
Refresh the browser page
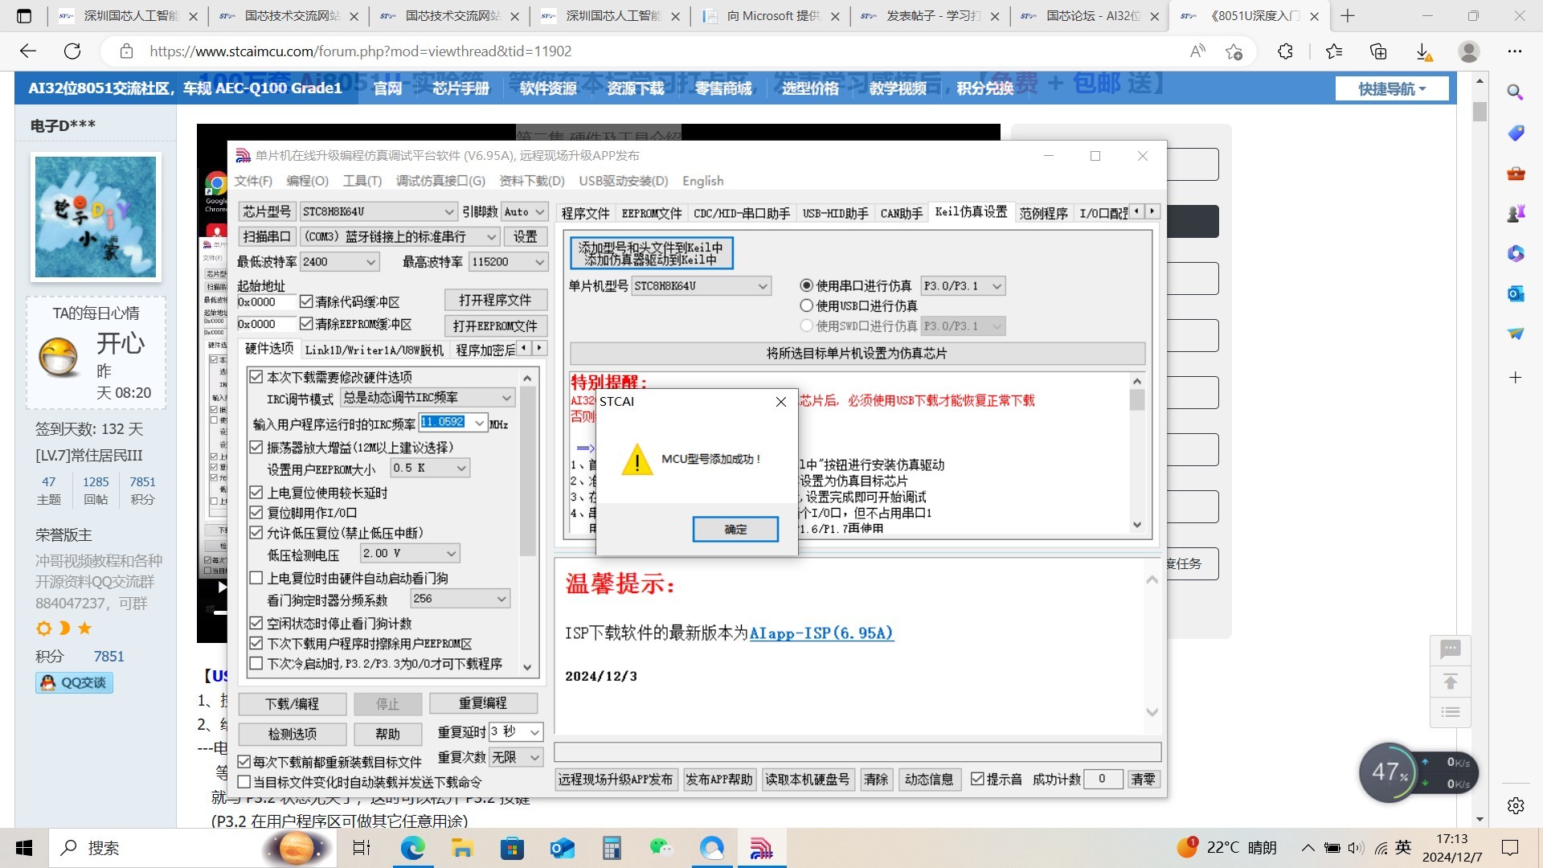(x=72, y=51)
